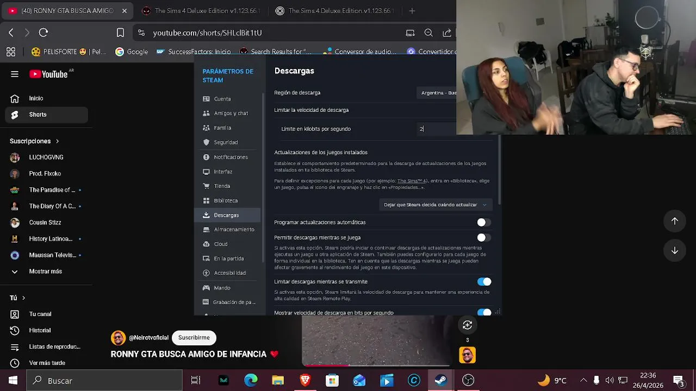Open the Shorts section in YouTube sidebar
The height and width of the screenshot is (391, 696).
point(47,115)
